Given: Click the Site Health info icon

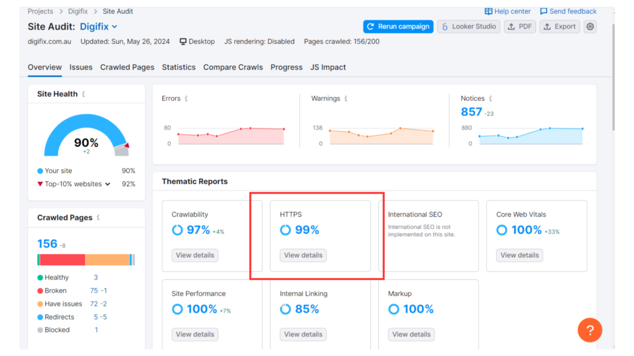Looking at the screenshot, I should pos(84,94).
